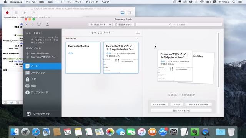Open the ヘルプ menu
This screenshot has height=138, width=246.
tap(105, 2)
